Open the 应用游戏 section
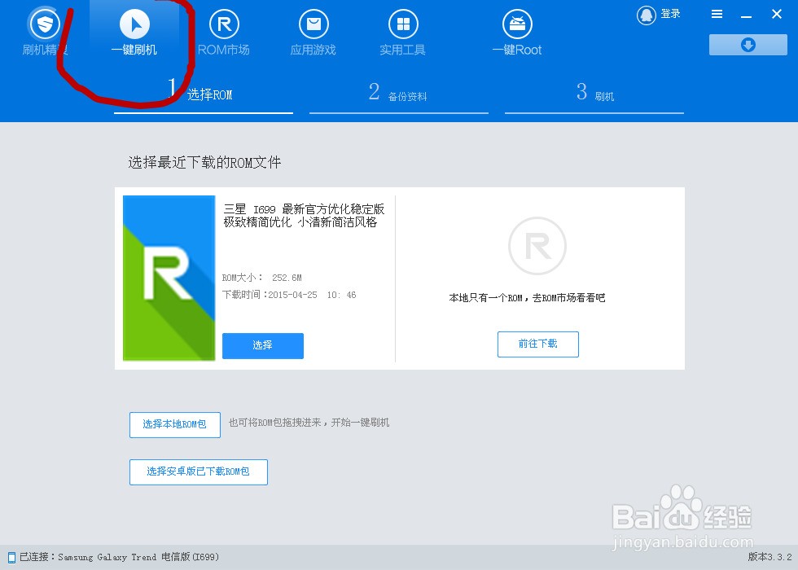Screen dimensions: 798x570 point(313,33)
